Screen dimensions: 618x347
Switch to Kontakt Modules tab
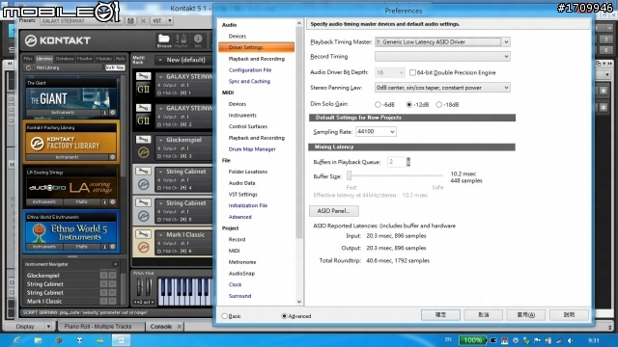104,59
